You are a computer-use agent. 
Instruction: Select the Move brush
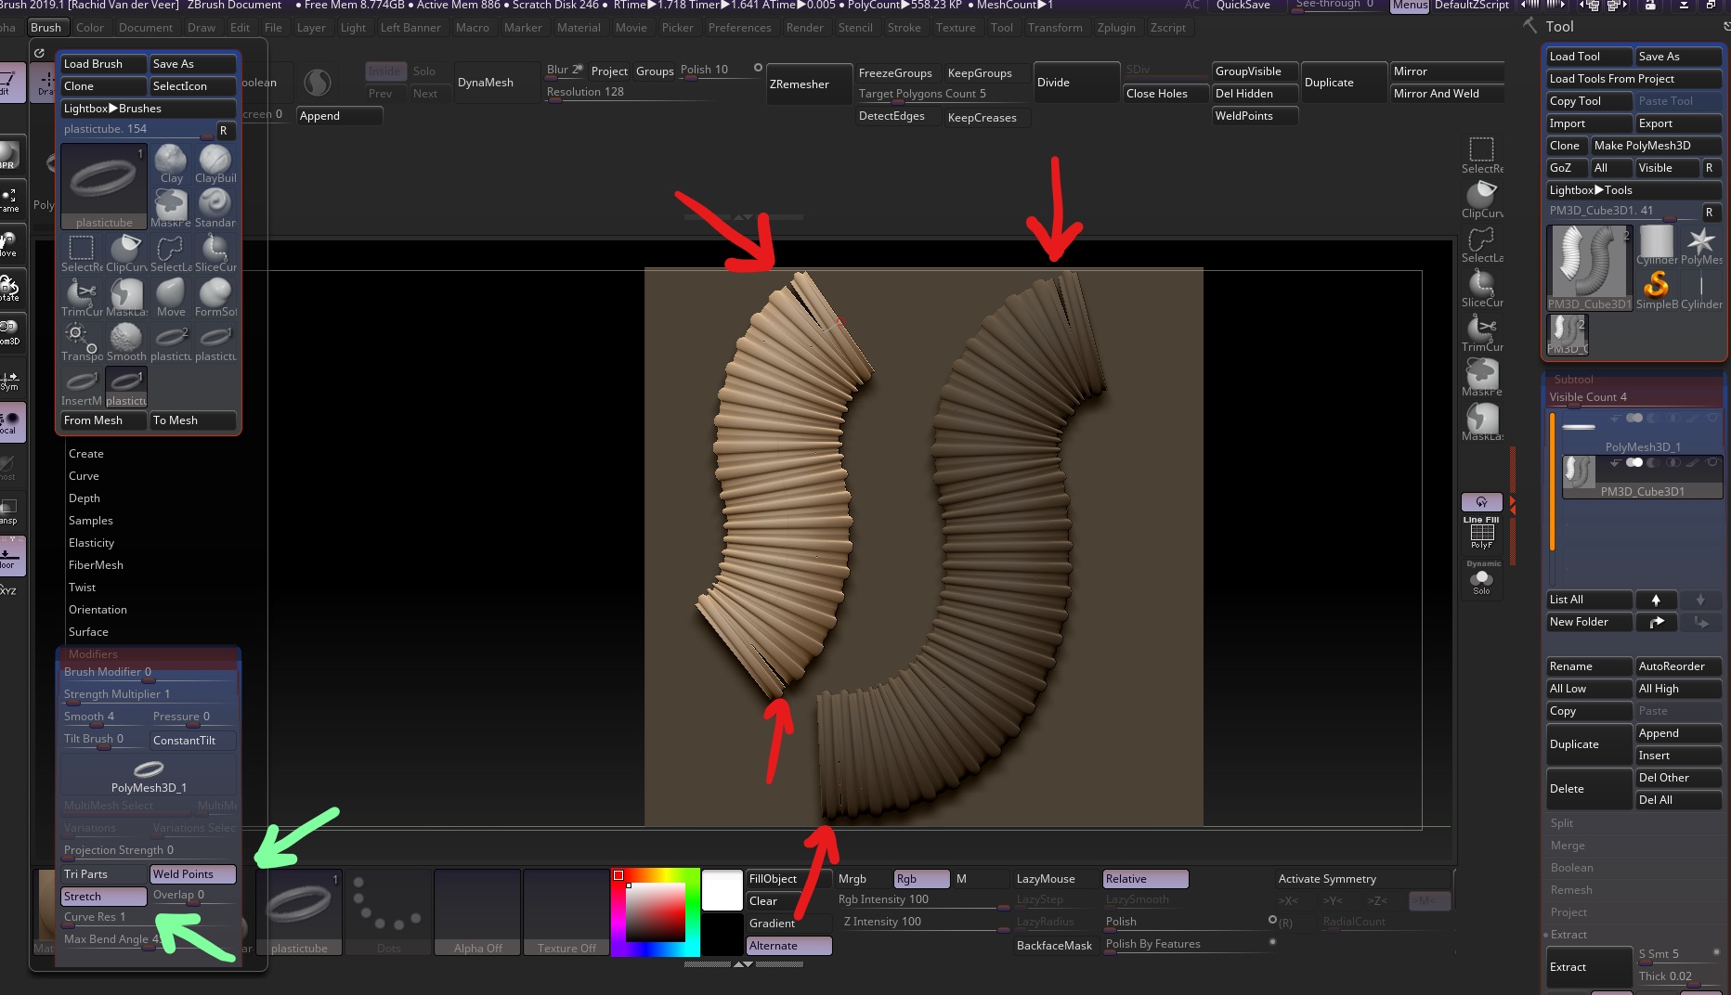click(x=171, y=295)
